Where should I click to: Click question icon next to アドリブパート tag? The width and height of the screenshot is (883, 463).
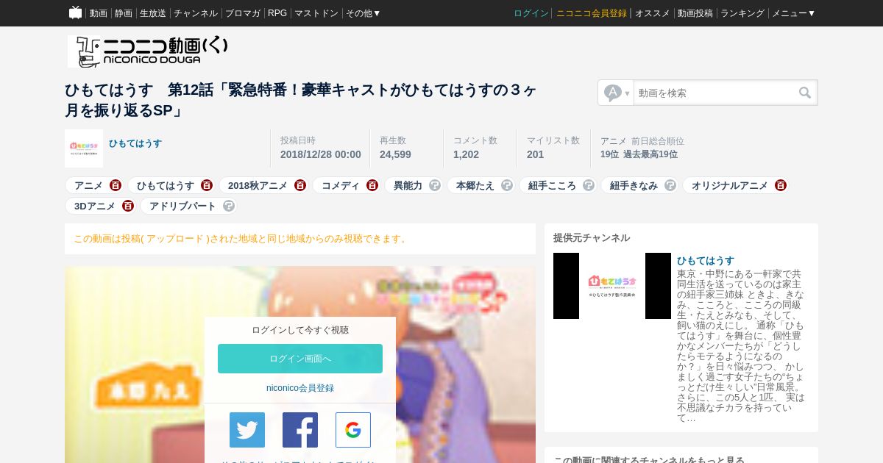point(229,206)
